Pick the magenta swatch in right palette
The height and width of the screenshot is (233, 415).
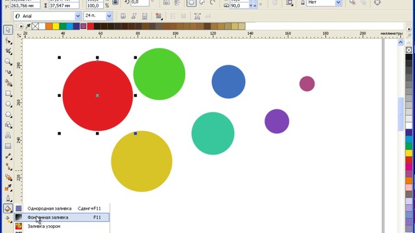coord(409,167)
